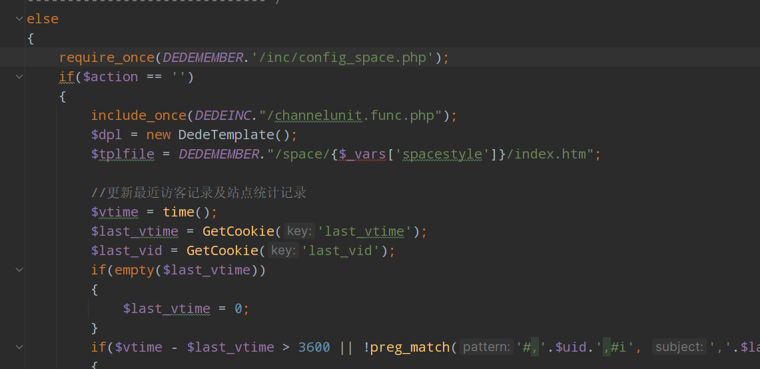Click the 0 numeric literal
Viewport: 760px width, 369px height.
238,308
